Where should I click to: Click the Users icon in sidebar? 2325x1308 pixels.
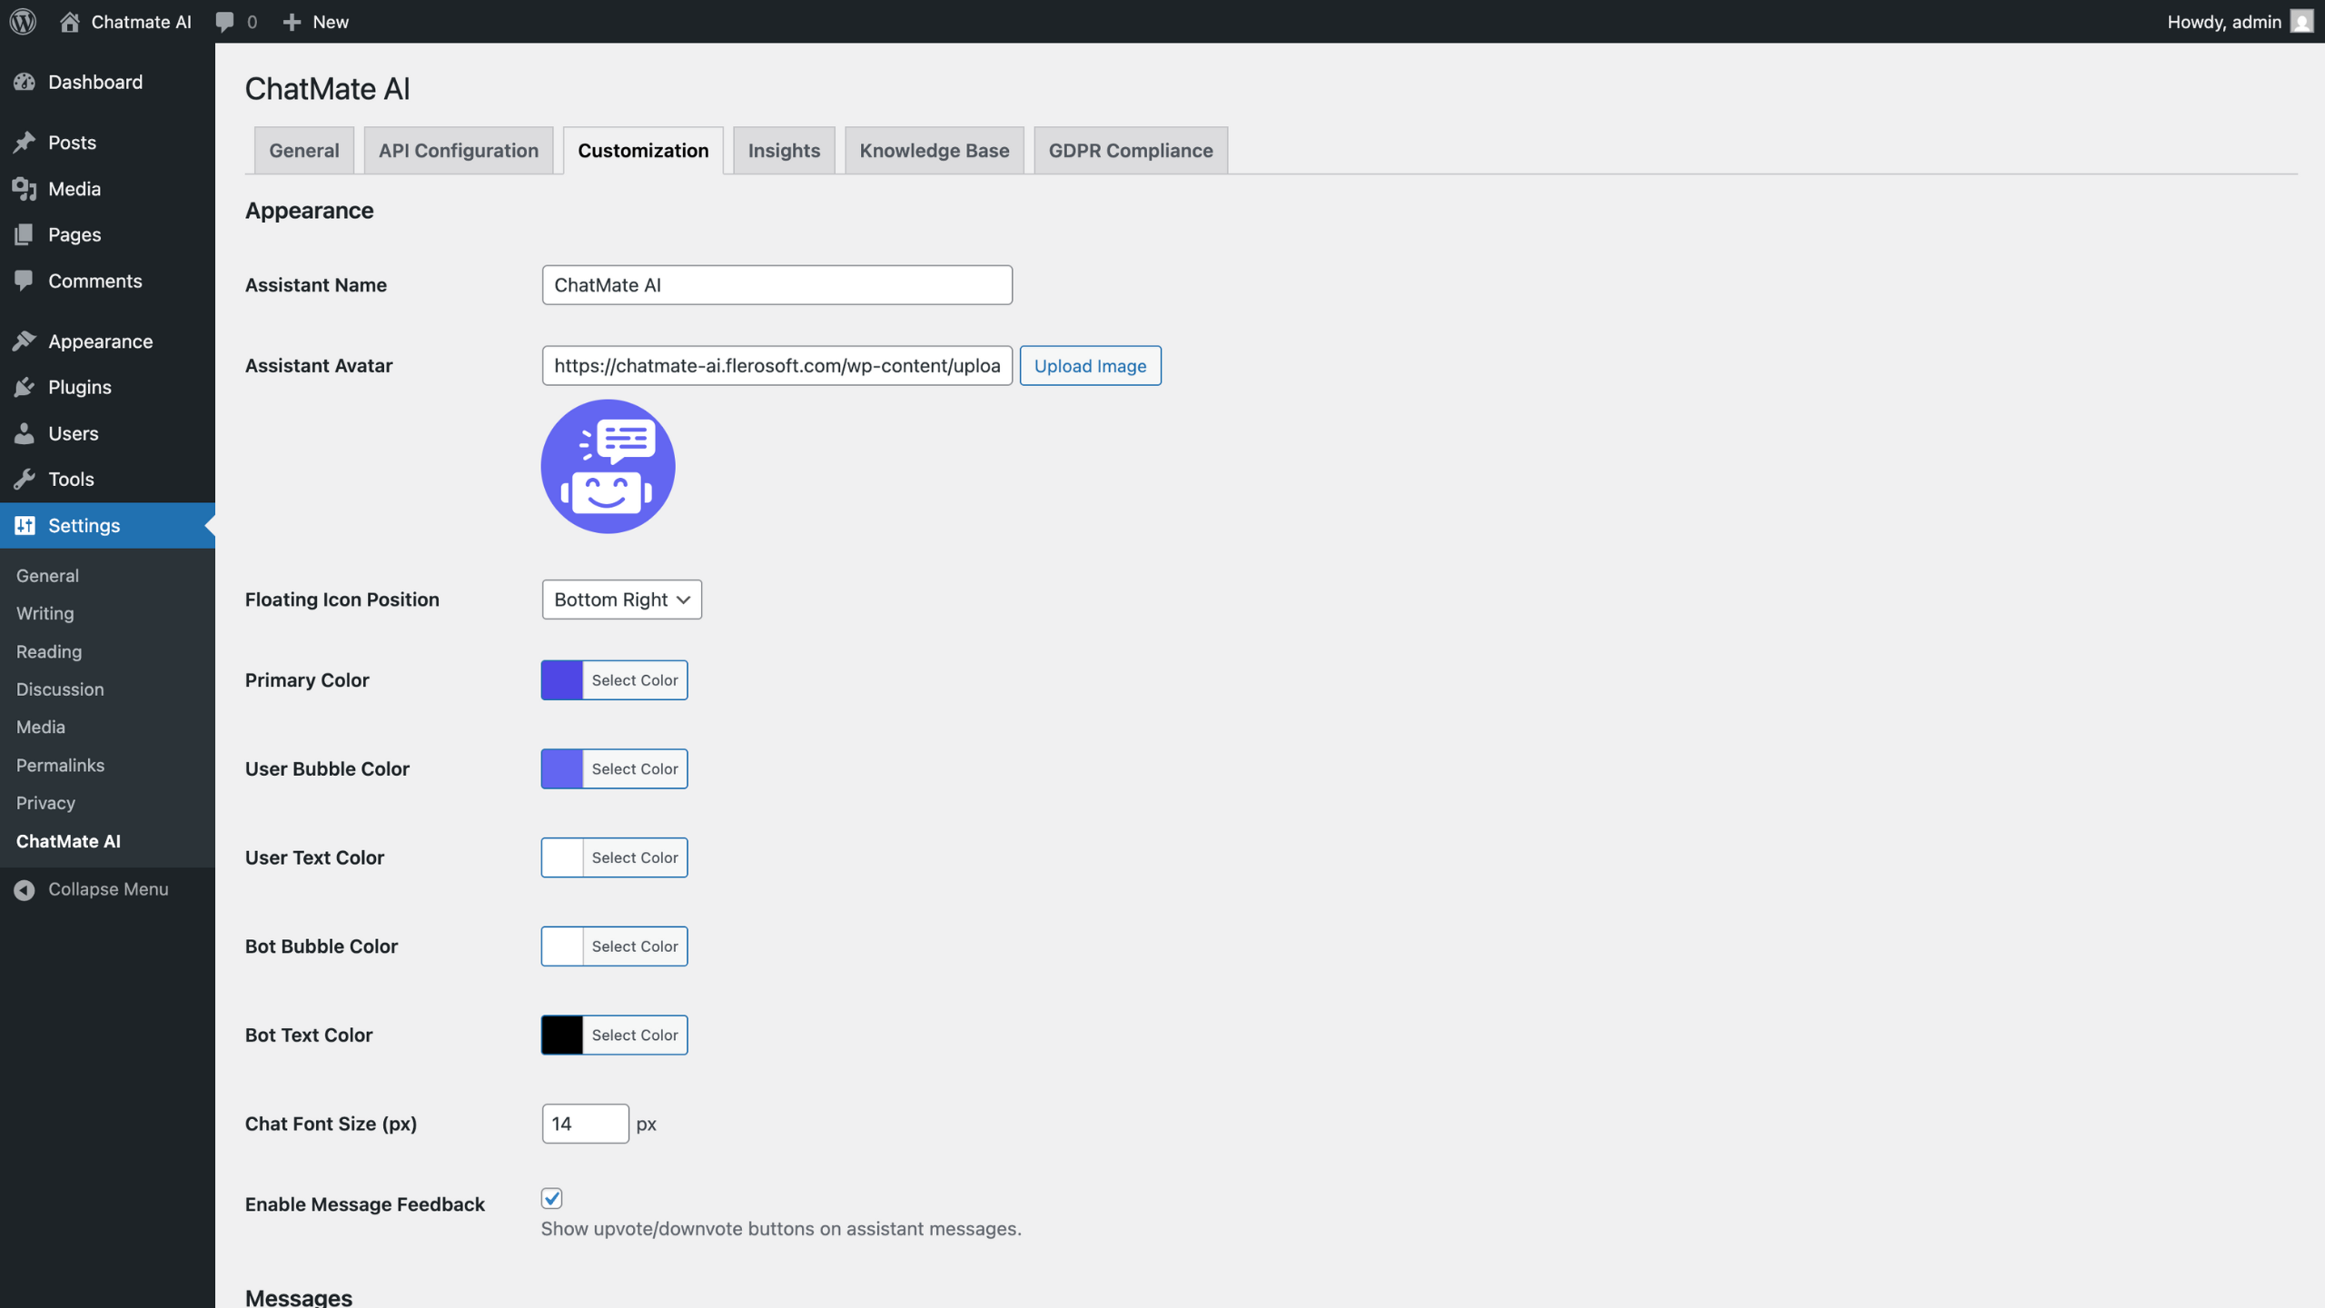(25, 433)
